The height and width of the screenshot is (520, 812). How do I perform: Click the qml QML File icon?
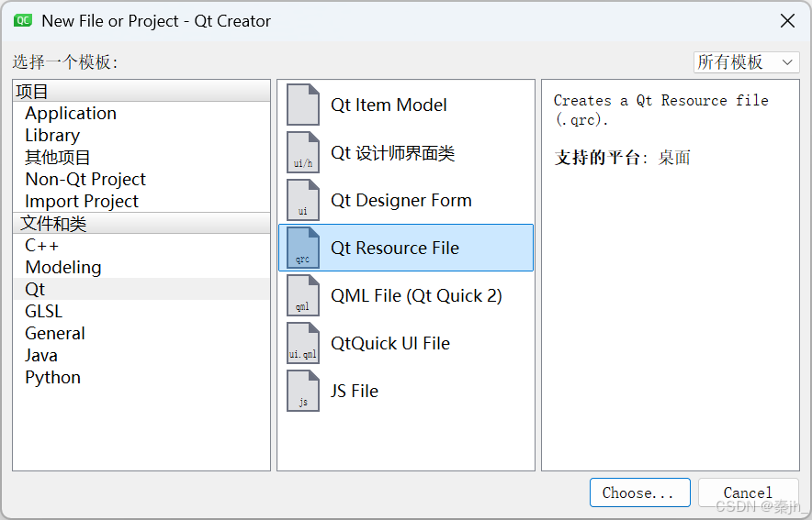click(303, 295)
